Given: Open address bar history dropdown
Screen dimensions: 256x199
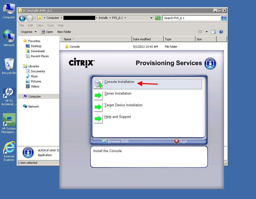Looking at the screenshot, I should coord(151,18).
